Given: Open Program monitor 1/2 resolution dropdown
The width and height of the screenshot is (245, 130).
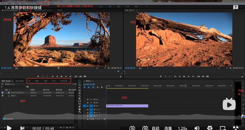Looking at the screenshot, I should (223, 68).
